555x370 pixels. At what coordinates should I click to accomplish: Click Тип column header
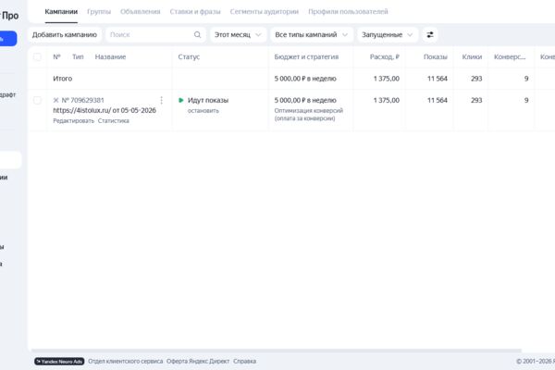coord(78,56)
